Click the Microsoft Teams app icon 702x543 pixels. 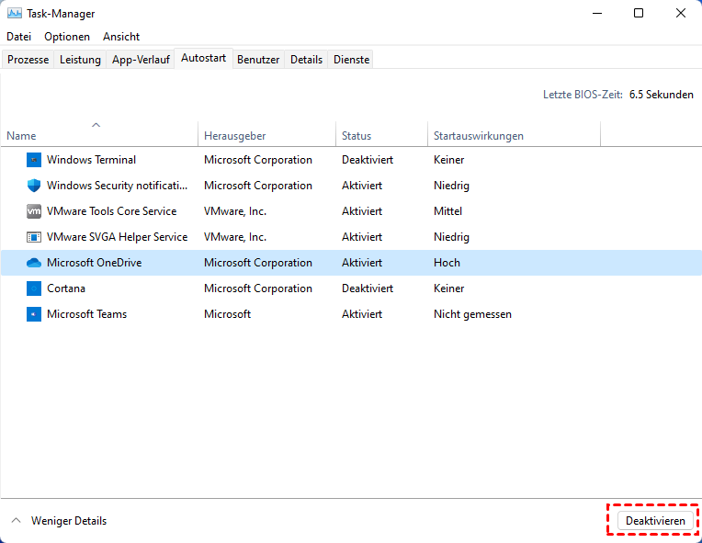tap(34, 314)
